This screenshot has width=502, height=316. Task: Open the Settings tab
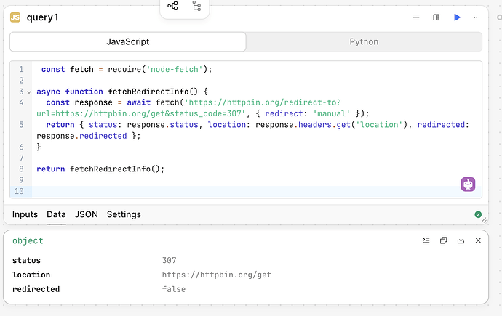coord(124,214)
